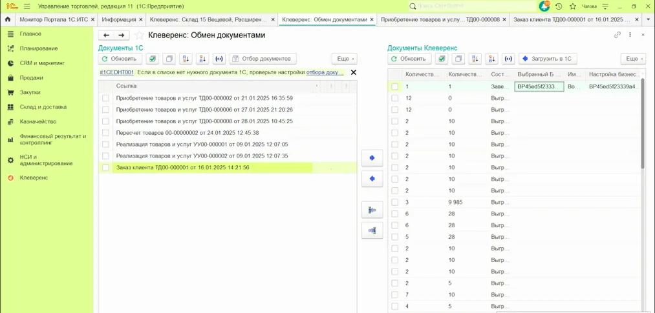This screenshot has width=655, height=313.
Task: Tick checkbox for Приобретение ТД00-000002
Action: click(x=105, y=98)
